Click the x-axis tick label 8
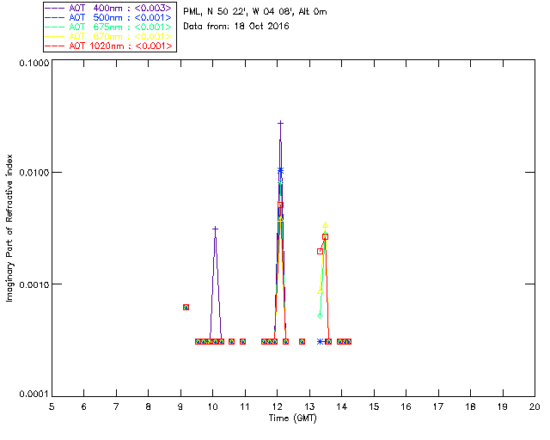550x440 pixels. pos(149,406)
